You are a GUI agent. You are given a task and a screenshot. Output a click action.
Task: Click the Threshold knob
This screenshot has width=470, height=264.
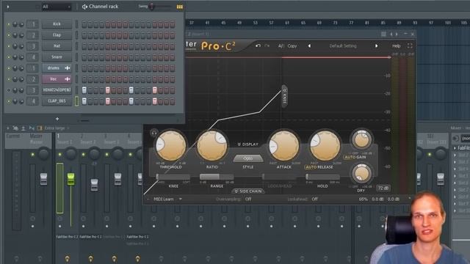tap(171, 146)
